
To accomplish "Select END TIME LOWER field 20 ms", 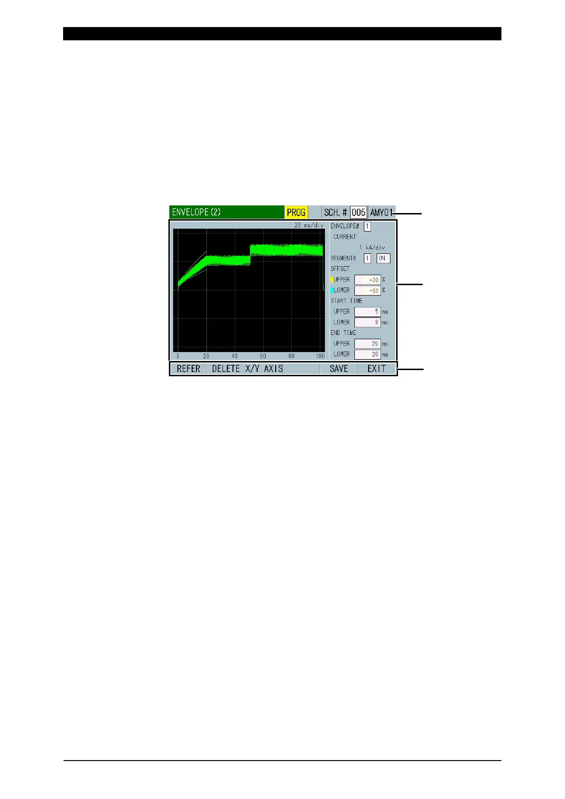I will click(x=368, y=354).
